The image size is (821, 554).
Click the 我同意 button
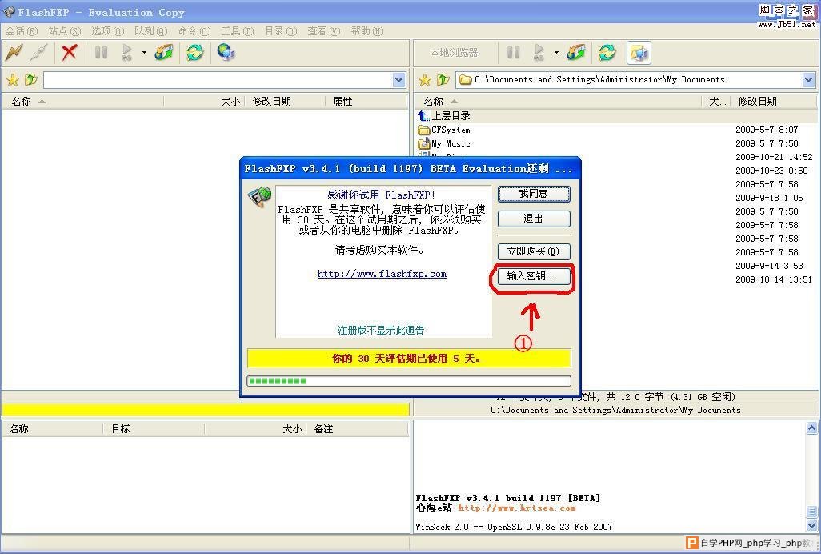pyautogui.click(x=534, y=194)
